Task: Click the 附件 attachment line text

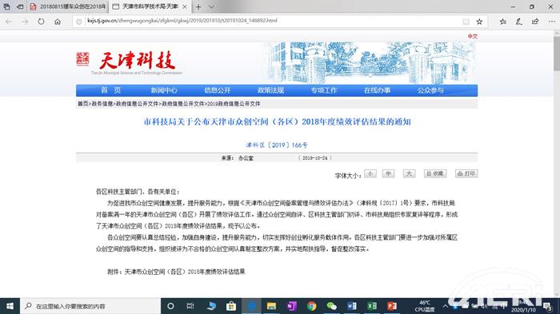Action: pos(176,272)
